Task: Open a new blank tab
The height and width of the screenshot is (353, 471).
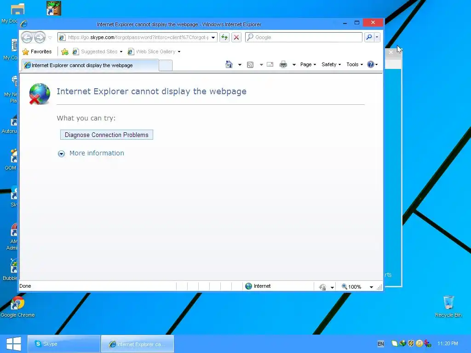Action: pyautogui.click(x=166, y=65)
